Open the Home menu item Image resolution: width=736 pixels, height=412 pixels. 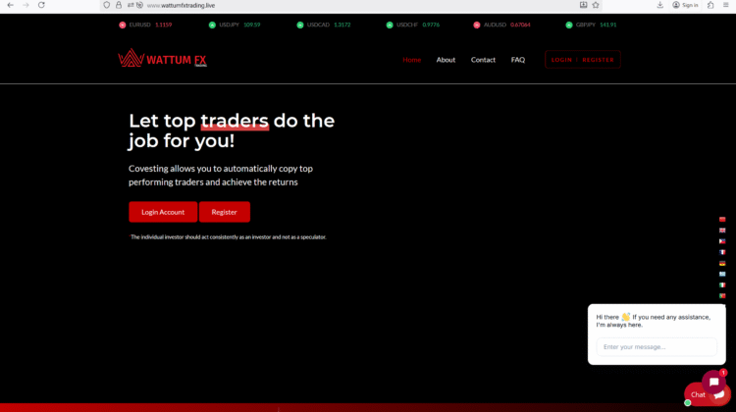(412, 60)
